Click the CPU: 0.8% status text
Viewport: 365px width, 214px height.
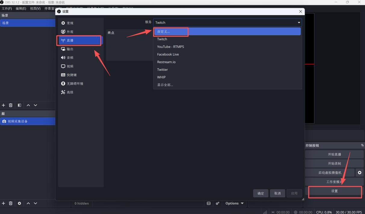pyautogui.click(x=324, y=212)
